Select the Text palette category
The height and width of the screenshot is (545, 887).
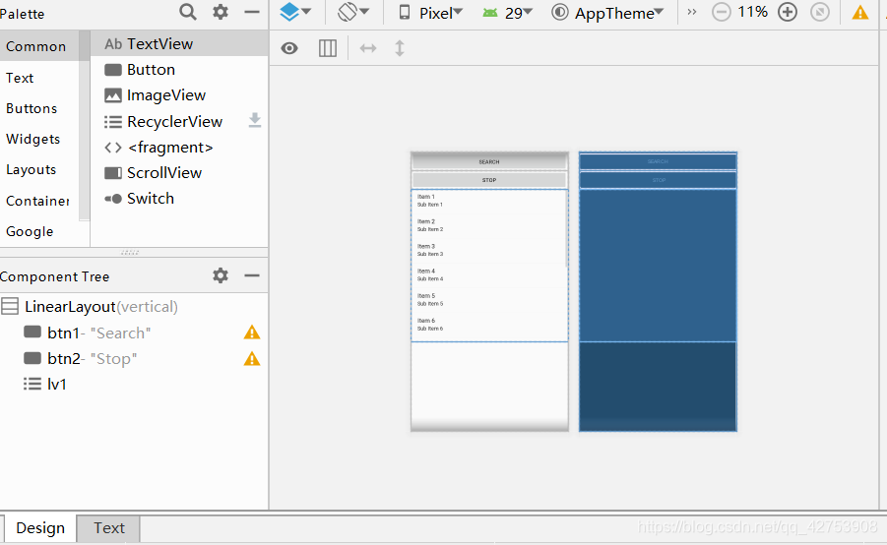tap(39, 78)
